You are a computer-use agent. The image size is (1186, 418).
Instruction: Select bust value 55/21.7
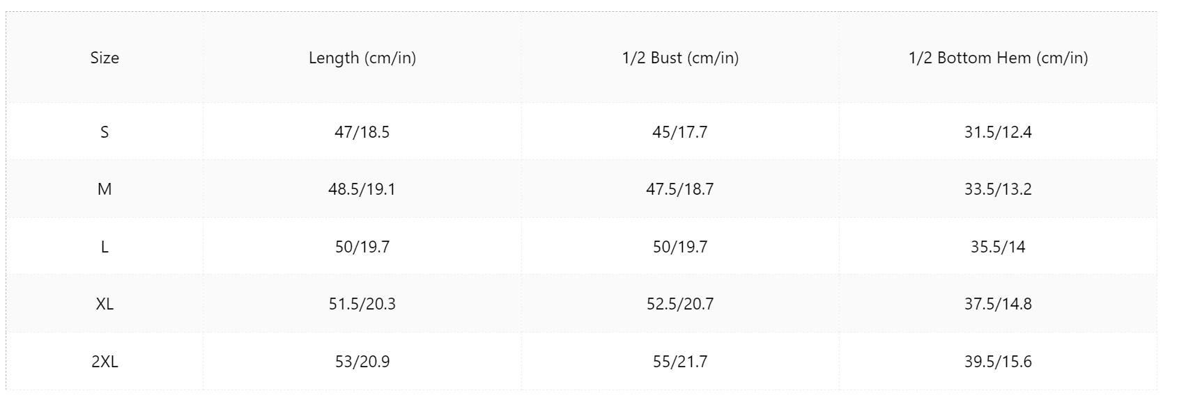pos(680,362)
